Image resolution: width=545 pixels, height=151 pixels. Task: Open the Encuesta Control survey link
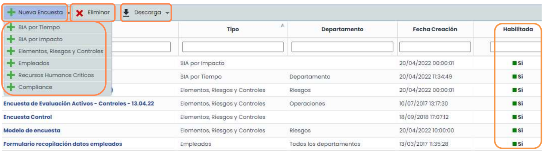[28, 117]
